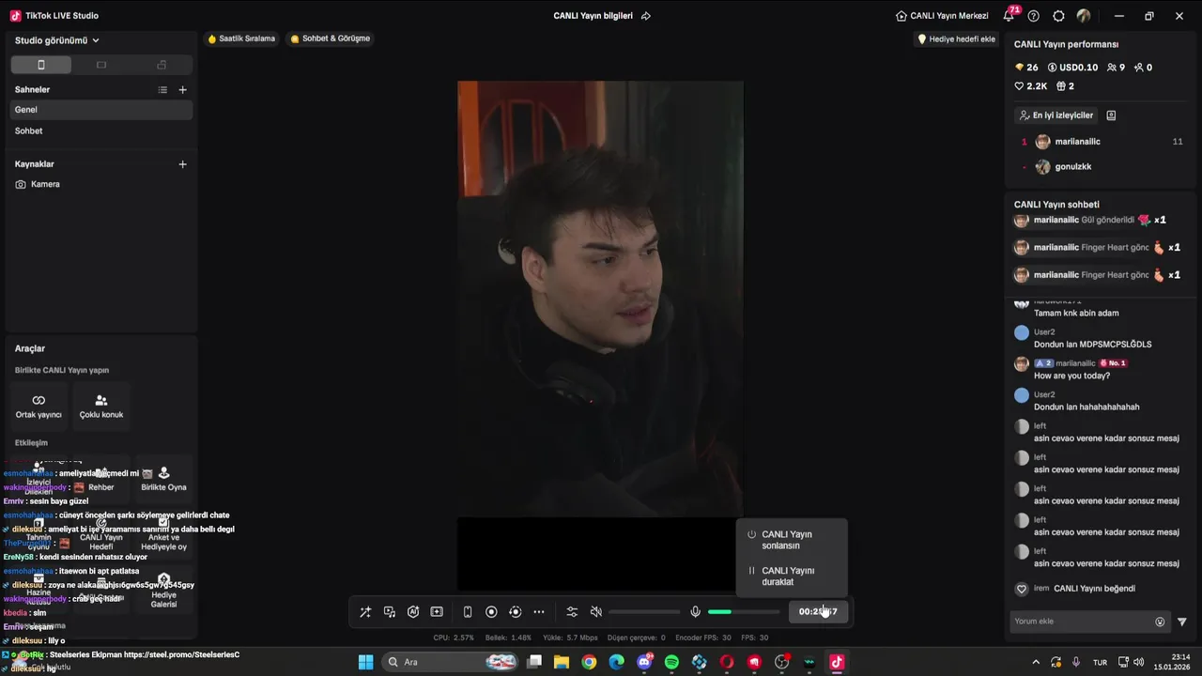Viewport: 1202px width, 676px height.
Task: Open the AI assistant tool icon
Action: 413,612
